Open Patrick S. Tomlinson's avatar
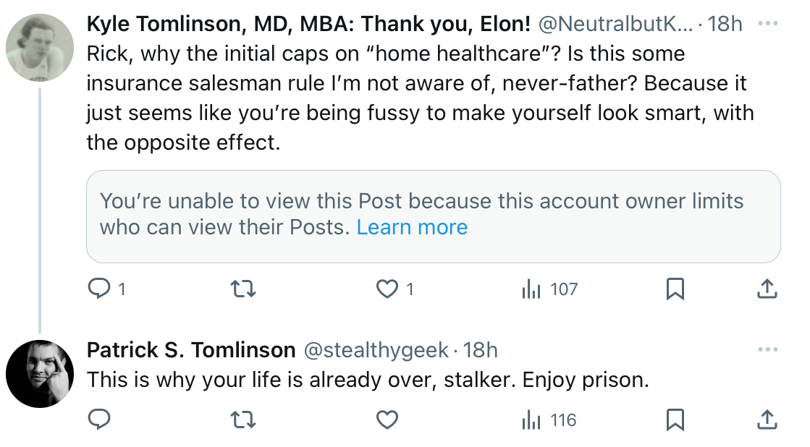810x447 pixels. coord(40,374)
